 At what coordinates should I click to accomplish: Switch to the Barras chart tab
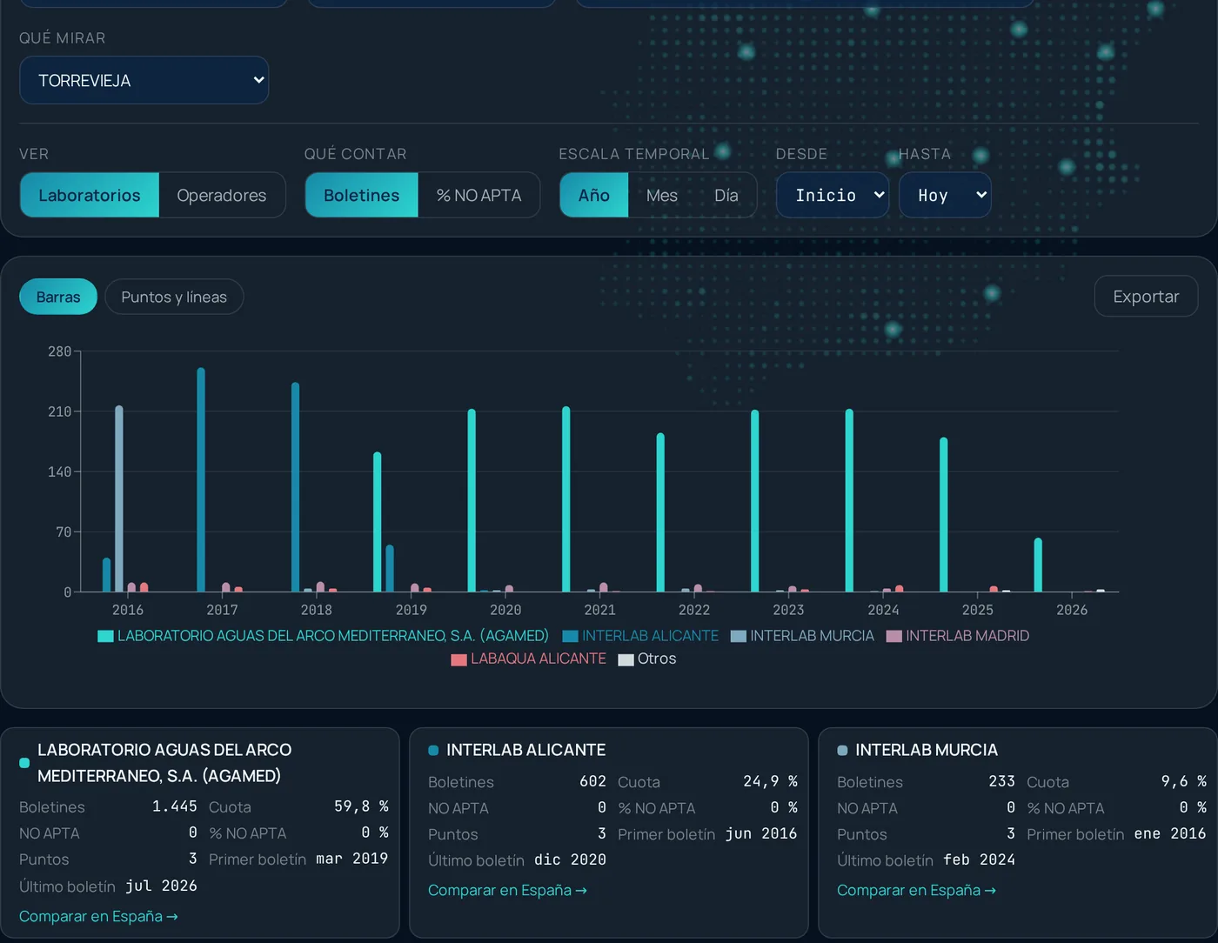point(58,297)
